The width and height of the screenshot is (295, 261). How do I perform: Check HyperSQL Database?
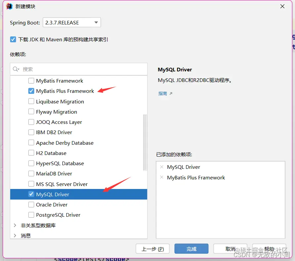[31, 163]
